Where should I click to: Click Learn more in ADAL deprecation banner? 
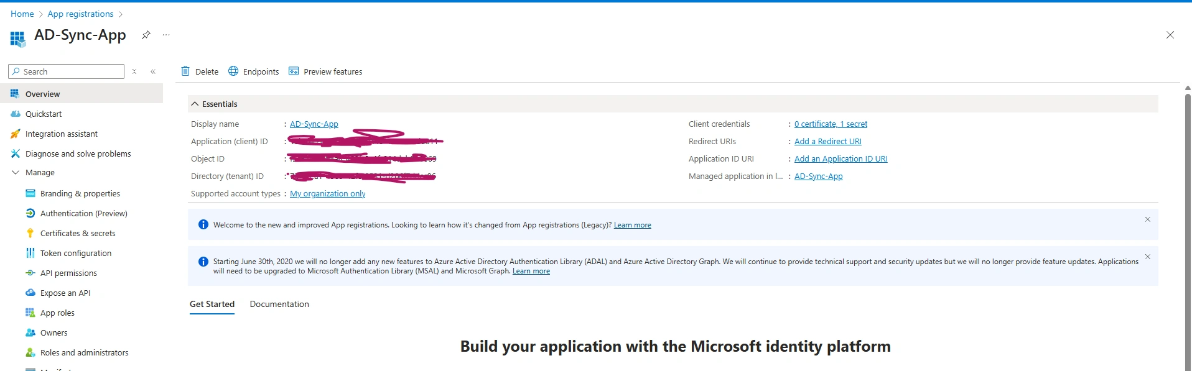(531, 271)
